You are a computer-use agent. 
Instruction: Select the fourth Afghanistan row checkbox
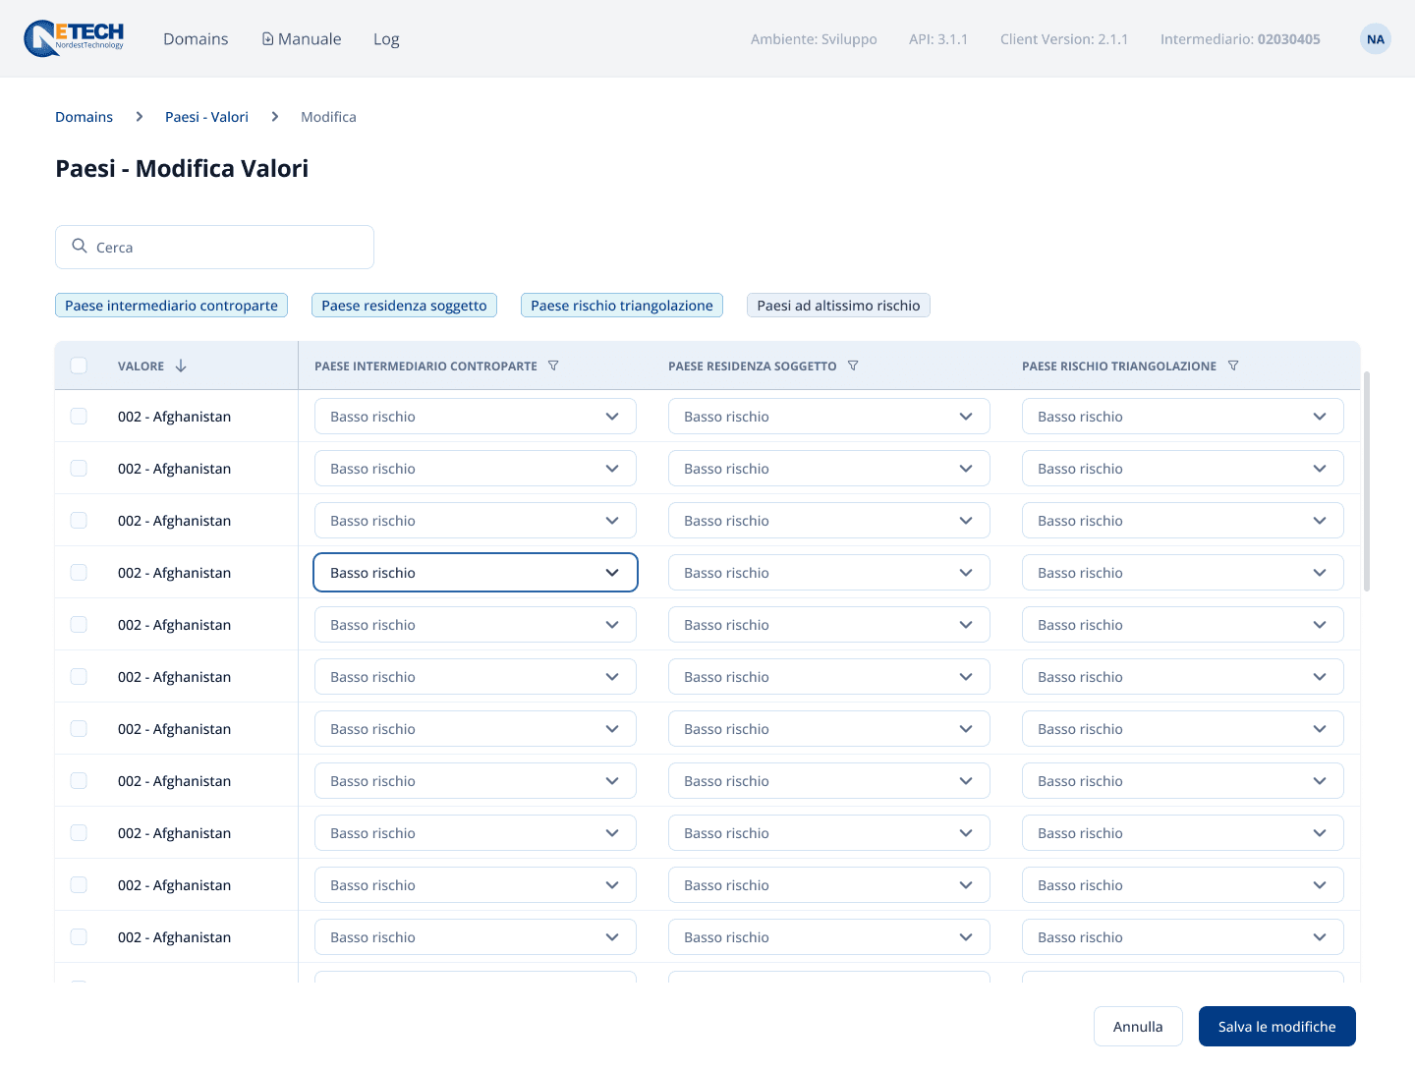click(79, 573)
